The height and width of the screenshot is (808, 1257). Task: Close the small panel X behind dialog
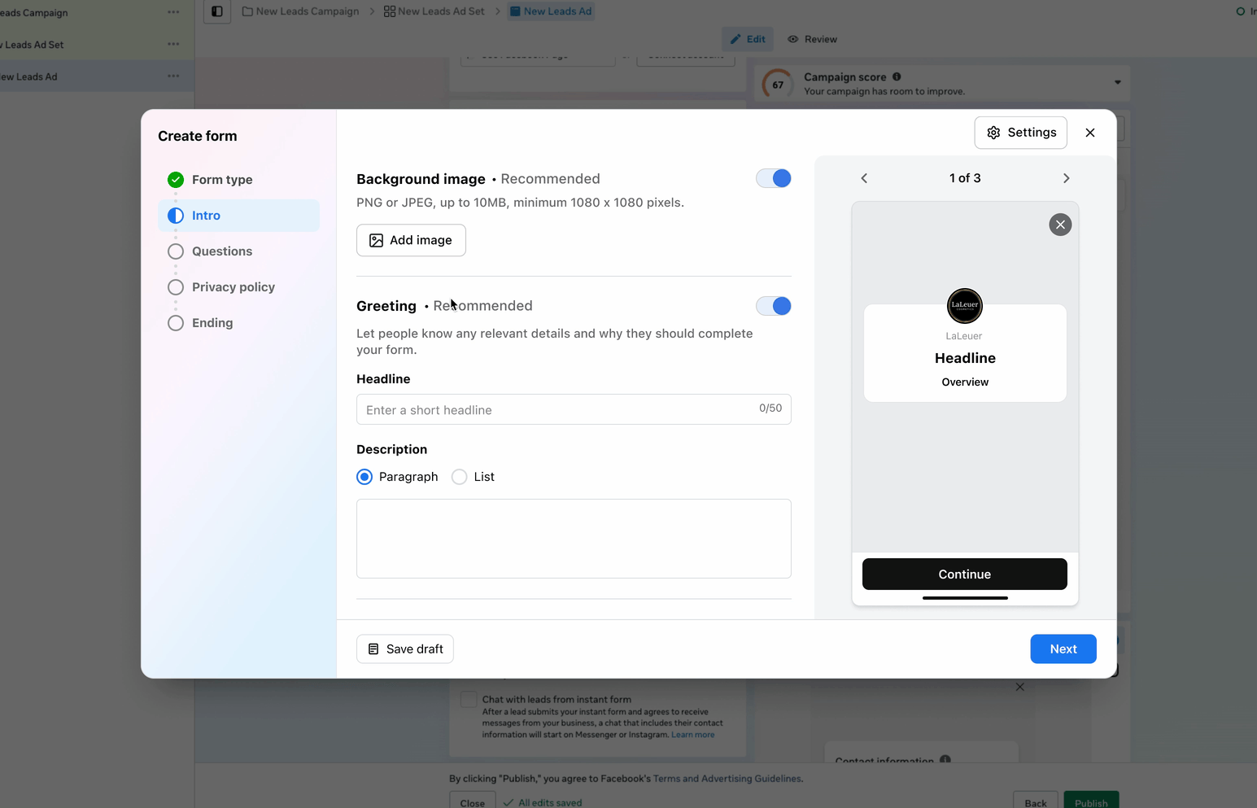coord(1019,687)
